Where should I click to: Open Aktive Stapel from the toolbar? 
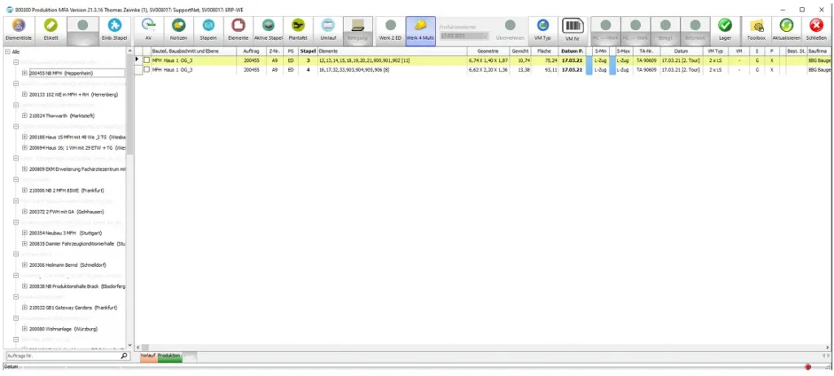(x=268, y=28)
